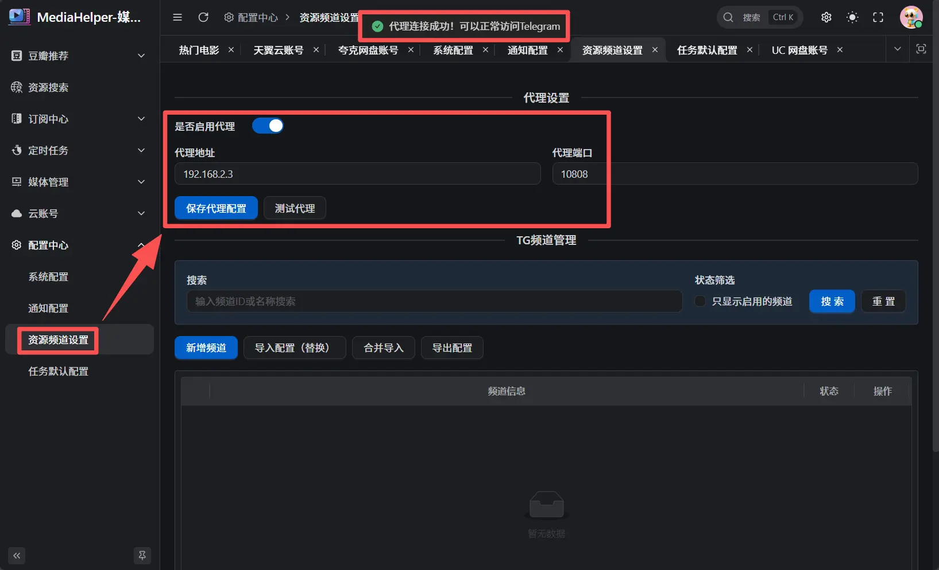
Task: Close the 热门电影 tab
Action: 231,50
